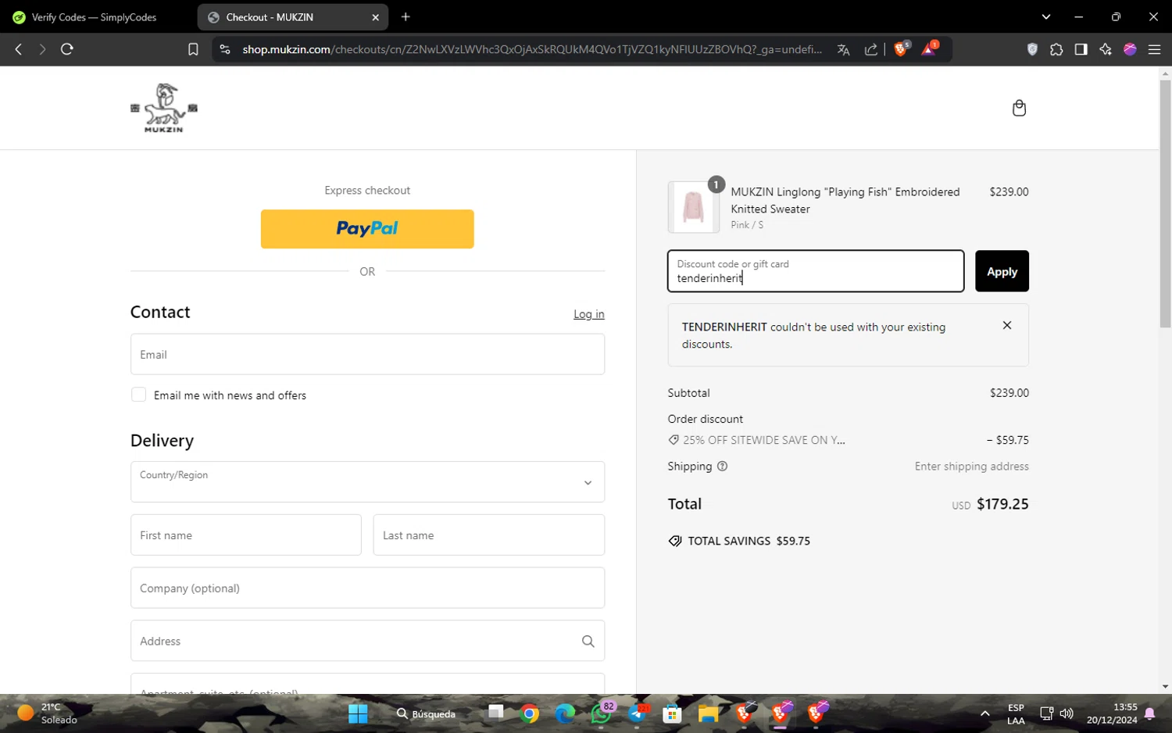Image resolution: width=1172 pixels, height=733 pixels.
Task: Open the Brave VPN shield icon
Action: 1032,49
